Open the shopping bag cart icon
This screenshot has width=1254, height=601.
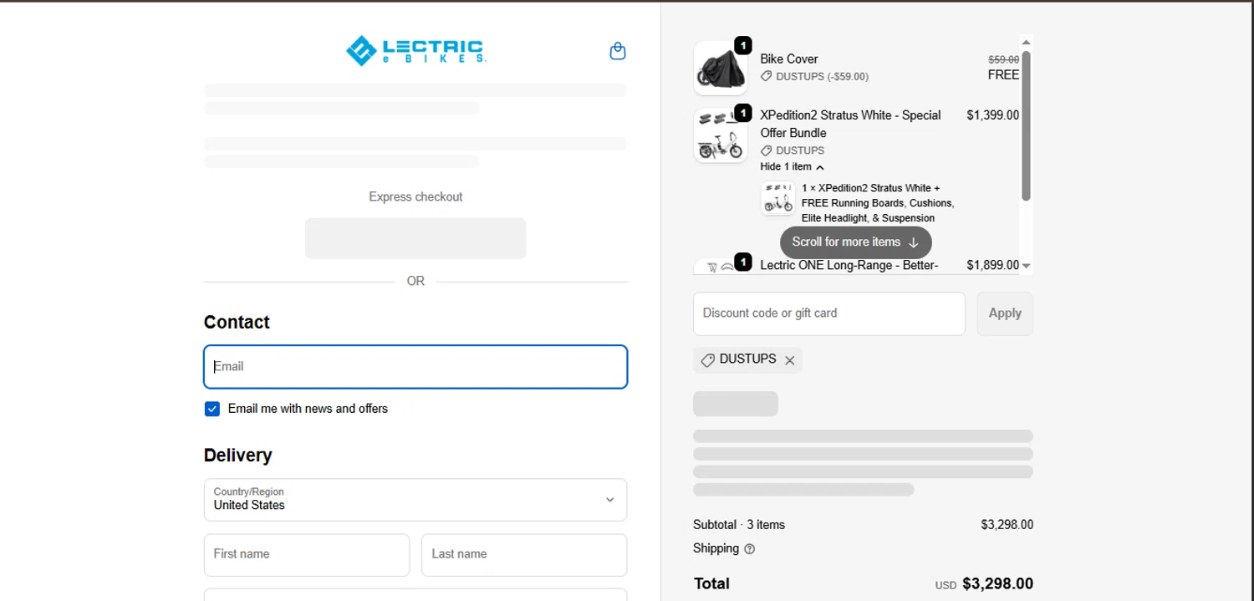(x=618, y=51)
